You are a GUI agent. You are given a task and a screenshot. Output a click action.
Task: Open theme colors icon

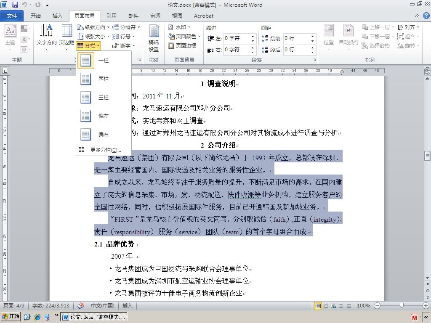point(24,28)
